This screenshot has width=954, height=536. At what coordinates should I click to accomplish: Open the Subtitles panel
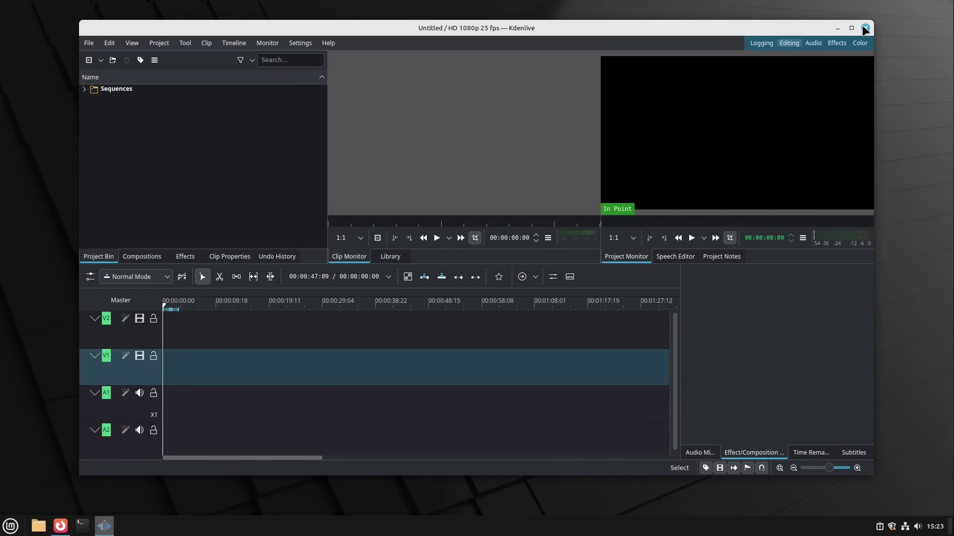pos(853,452)
